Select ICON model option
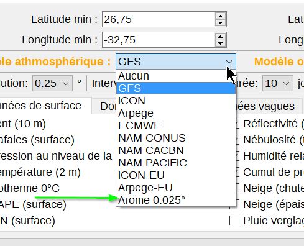 tap(176, 101)
